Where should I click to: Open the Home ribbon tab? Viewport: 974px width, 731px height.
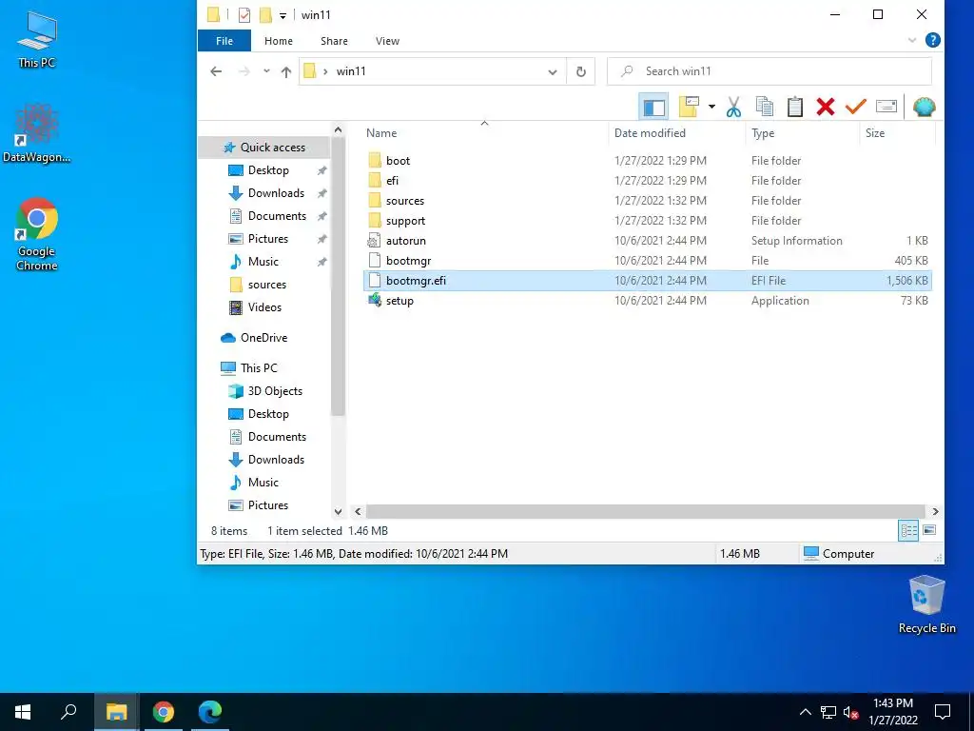[279, 41]
